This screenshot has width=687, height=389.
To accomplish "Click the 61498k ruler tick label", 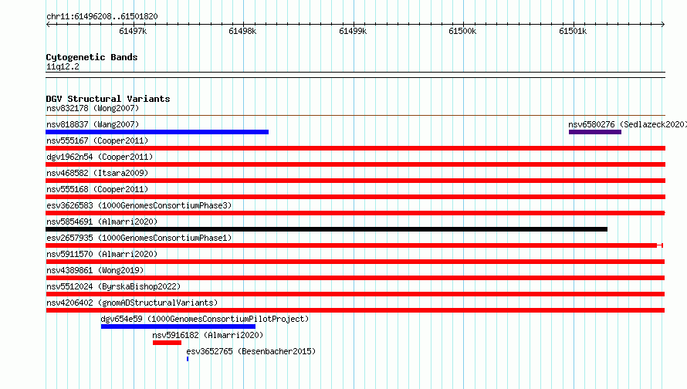I will pyautogui.click(x=242, y=31).
